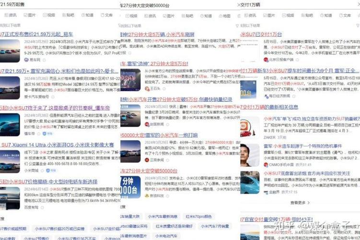
Task: Click 易车网 source icon
Action: [x=26, y=60]
